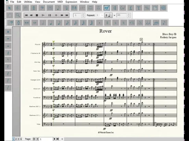
Task: Choose the sixteenth note duration
Action: pyautogui.click(x=67, y=23)
